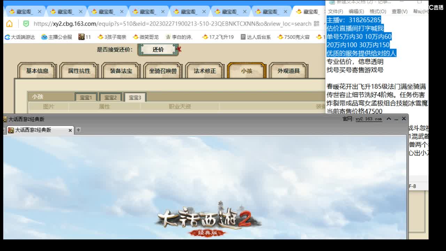Click the address bar URL
446x251 pixels.
click(x=172, y=24)
